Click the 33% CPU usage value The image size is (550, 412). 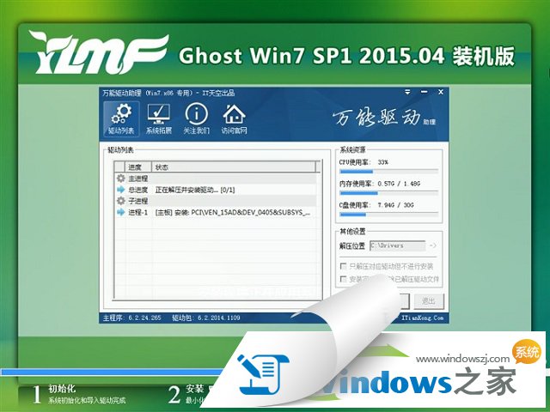pyautogui.click(x=382, y=162)
